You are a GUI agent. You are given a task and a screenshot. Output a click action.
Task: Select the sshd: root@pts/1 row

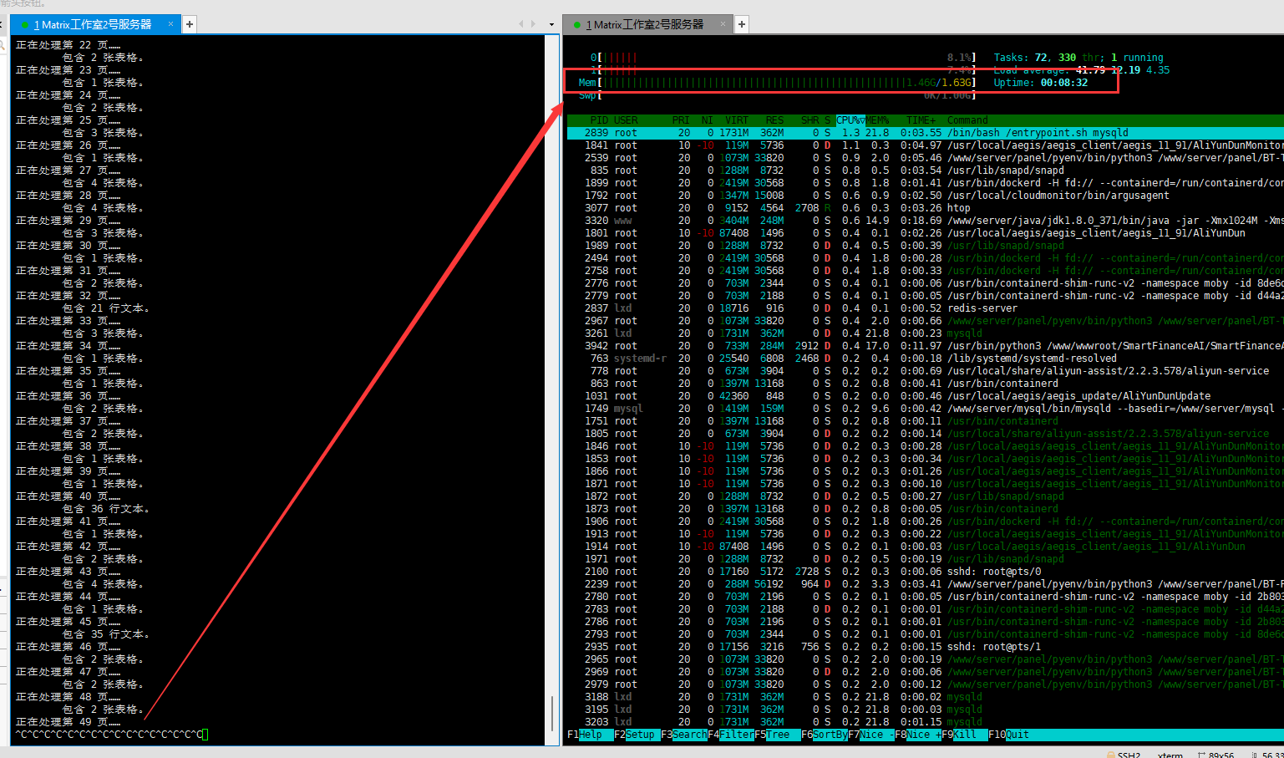[925, 647]
